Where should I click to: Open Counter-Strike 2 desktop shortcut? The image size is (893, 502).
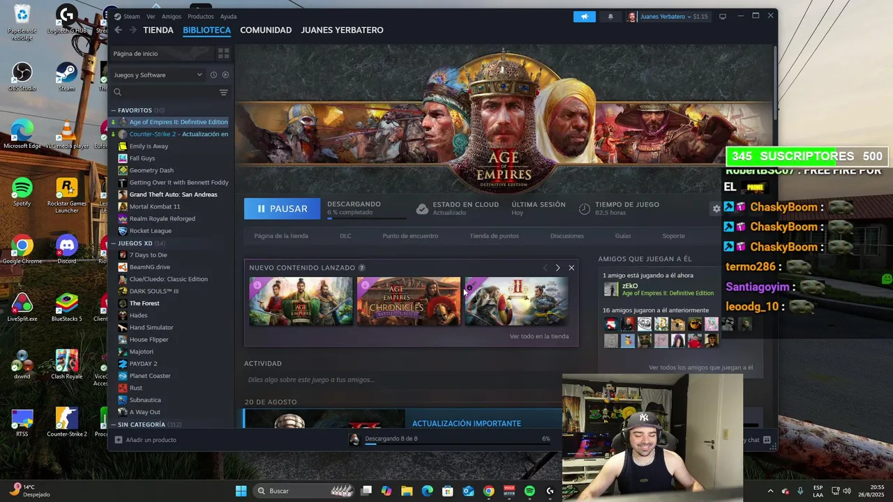67,422
